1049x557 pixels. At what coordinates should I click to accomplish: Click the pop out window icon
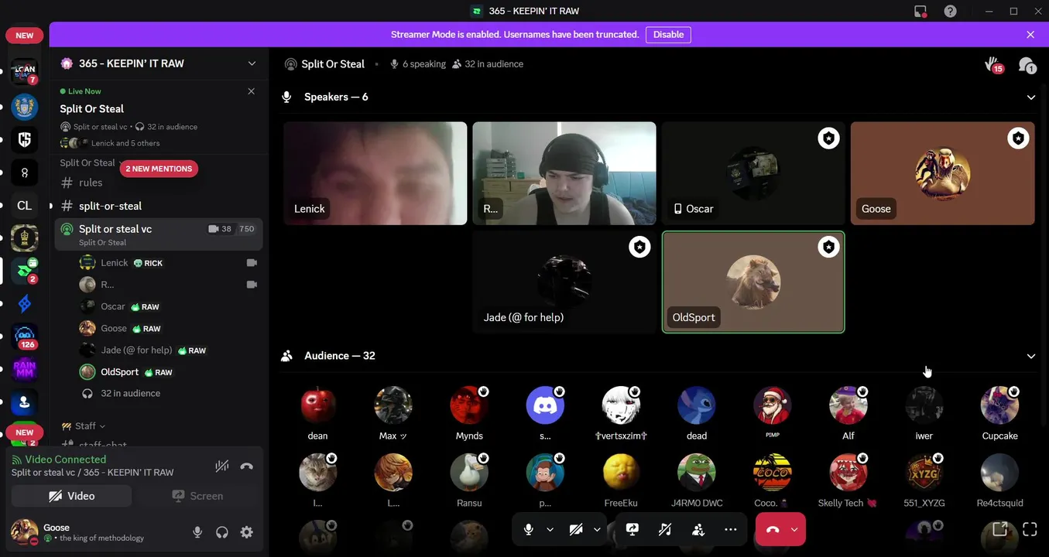(999, 529)
